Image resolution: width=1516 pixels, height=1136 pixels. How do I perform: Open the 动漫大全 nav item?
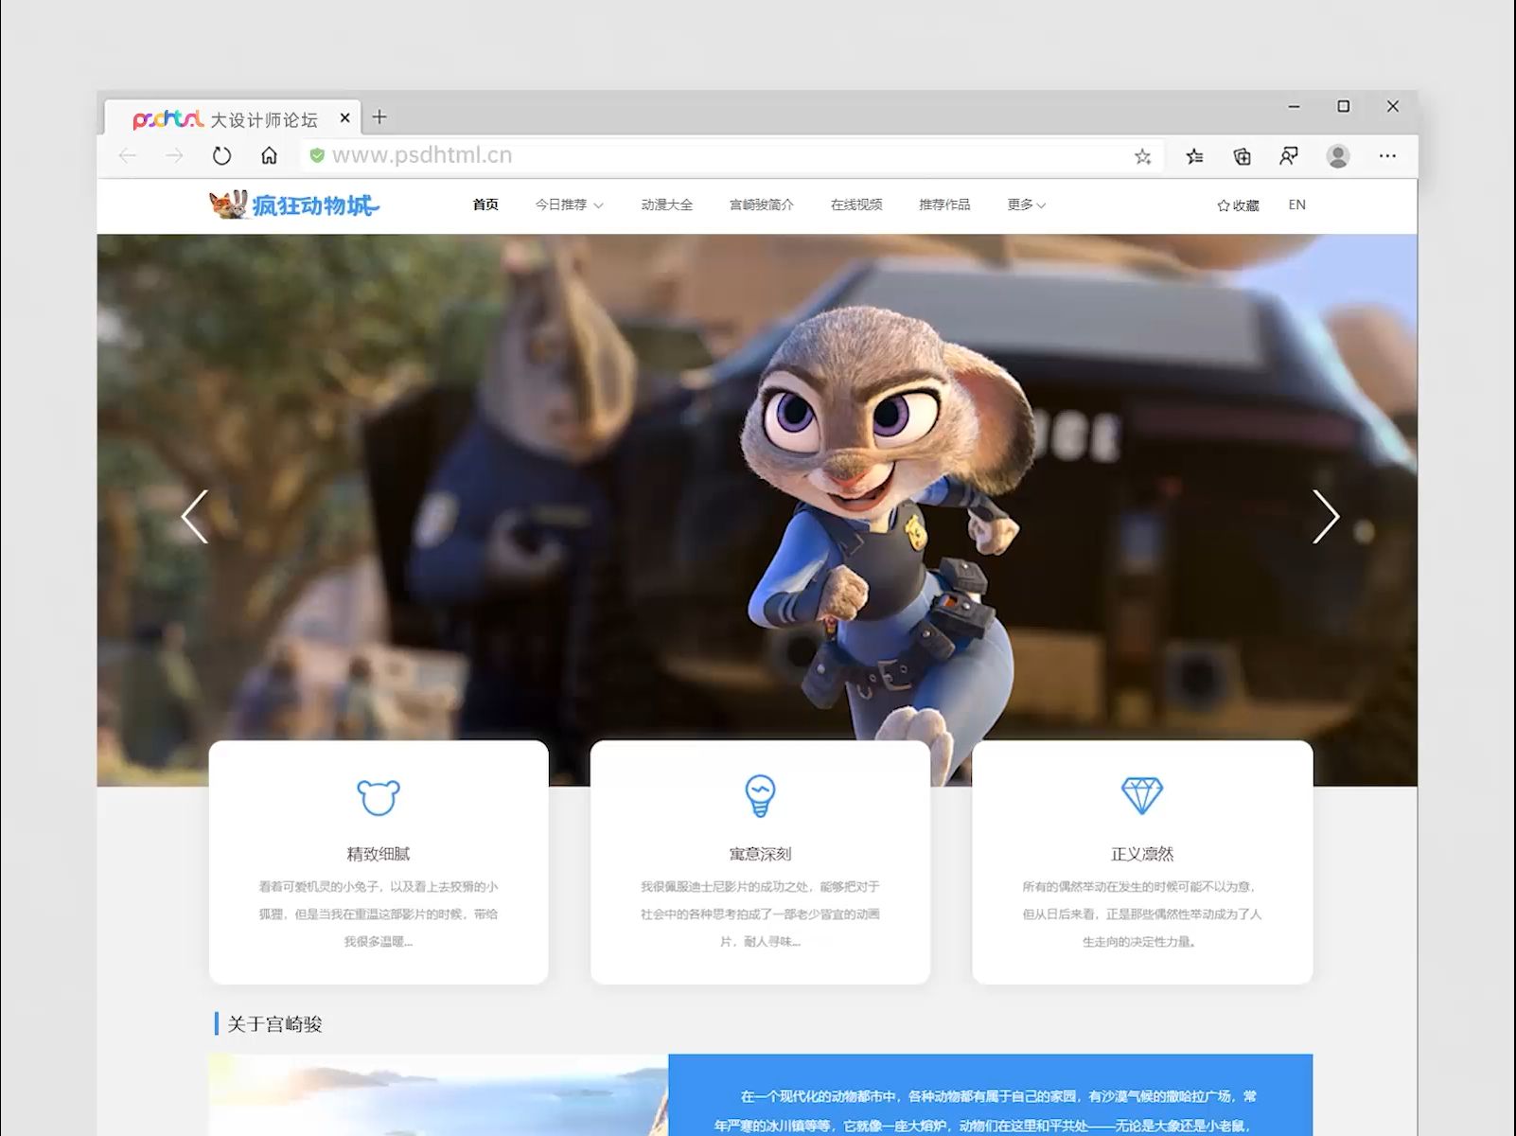(x=667, y=204)
